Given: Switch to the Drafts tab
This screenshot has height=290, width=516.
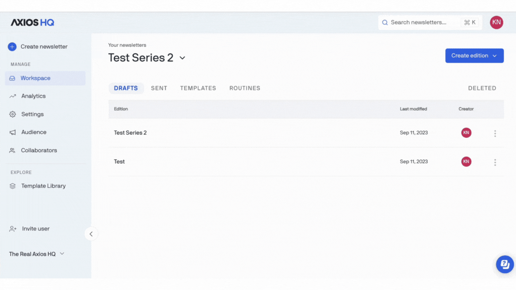Looking at the screenshot, I should 126,88.
